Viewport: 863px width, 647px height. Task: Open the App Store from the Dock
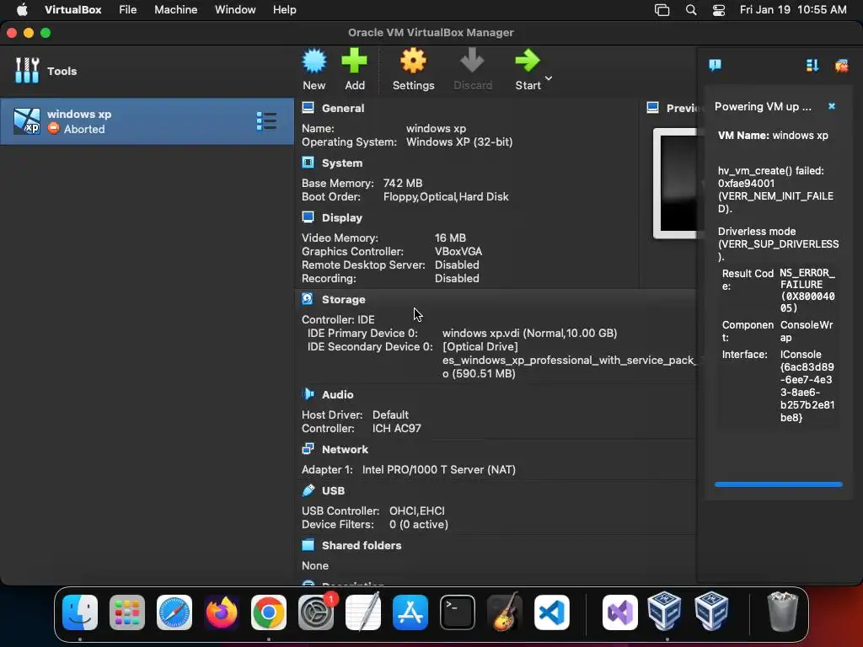click(410, 612)
